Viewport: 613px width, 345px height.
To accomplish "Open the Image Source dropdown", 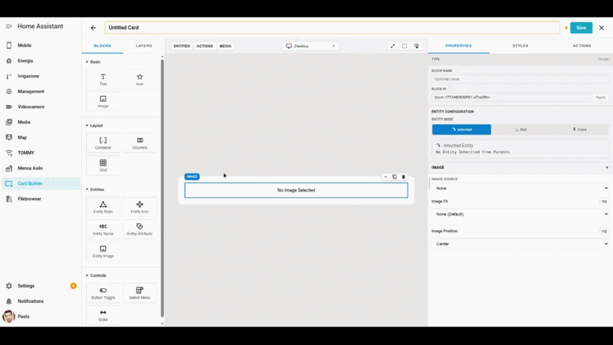I will (520, 188).
